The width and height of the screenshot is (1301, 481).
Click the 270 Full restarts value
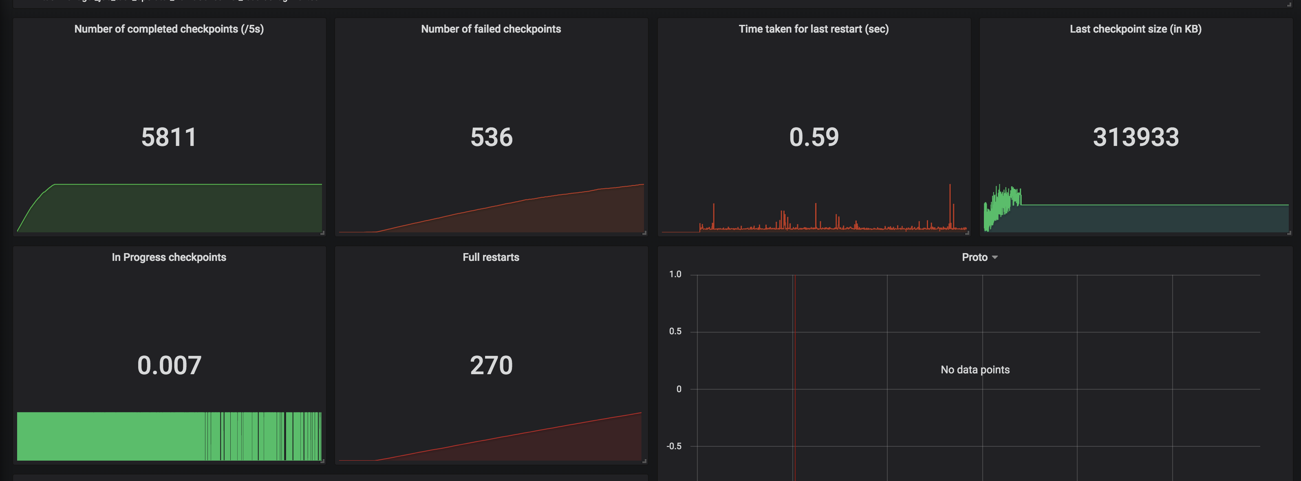click(491, 365)
